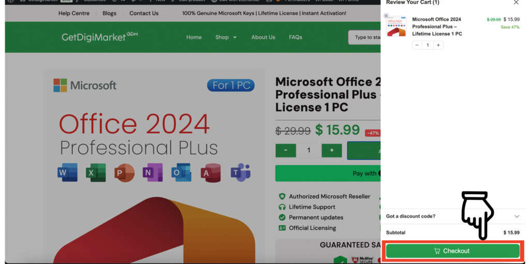Click the green Checkout button

pos(452,251)
